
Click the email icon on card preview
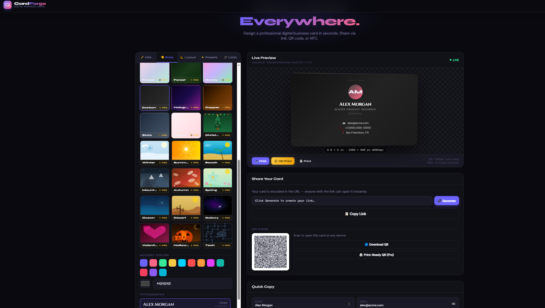point(344,123)
